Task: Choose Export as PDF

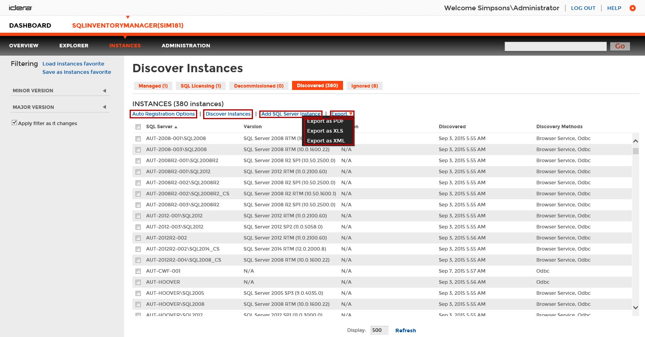Action: click(x=326, y=121)
